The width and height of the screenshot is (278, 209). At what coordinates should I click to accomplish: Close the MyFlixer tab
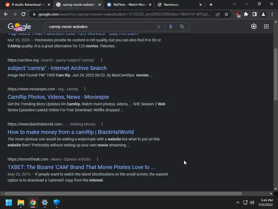tap(150, 5)
